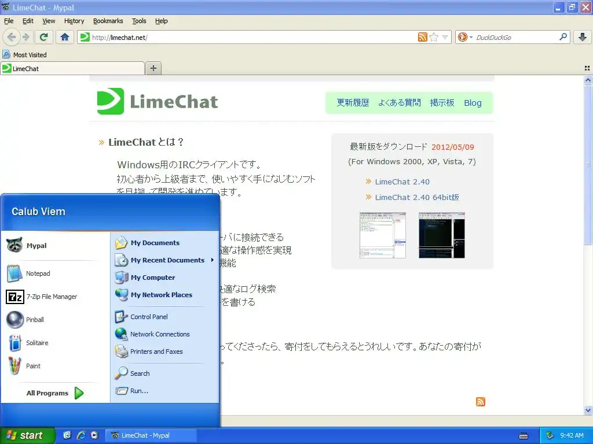Click the Show Desktop quick launch icon
Screen dimensions: 593x444
pyautogui.click(x=67, y=435)
